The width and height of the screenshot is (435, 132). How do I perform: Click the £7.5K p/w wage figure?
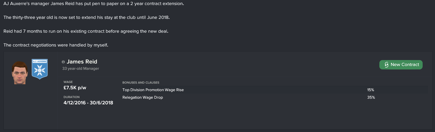pos(75,88)
